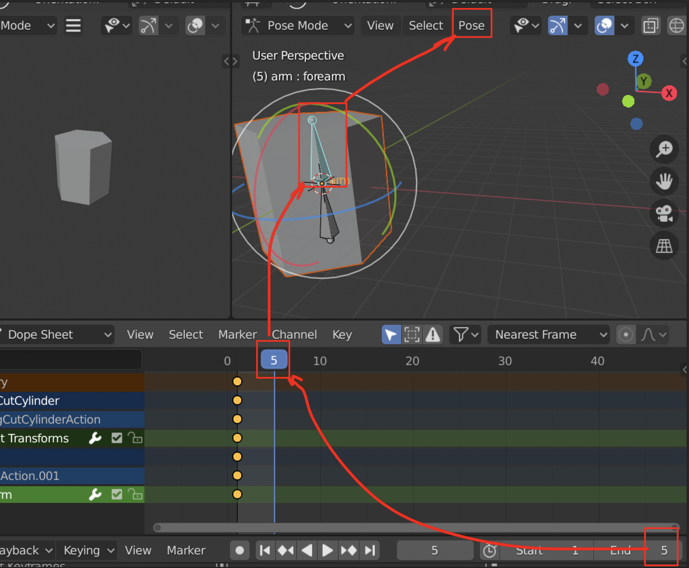Click the play animation button
The height and width of the screenshot is (568, 689).
327,550
